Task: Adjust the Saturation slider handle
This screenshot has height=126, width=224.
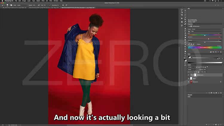Action: (208, 39)
